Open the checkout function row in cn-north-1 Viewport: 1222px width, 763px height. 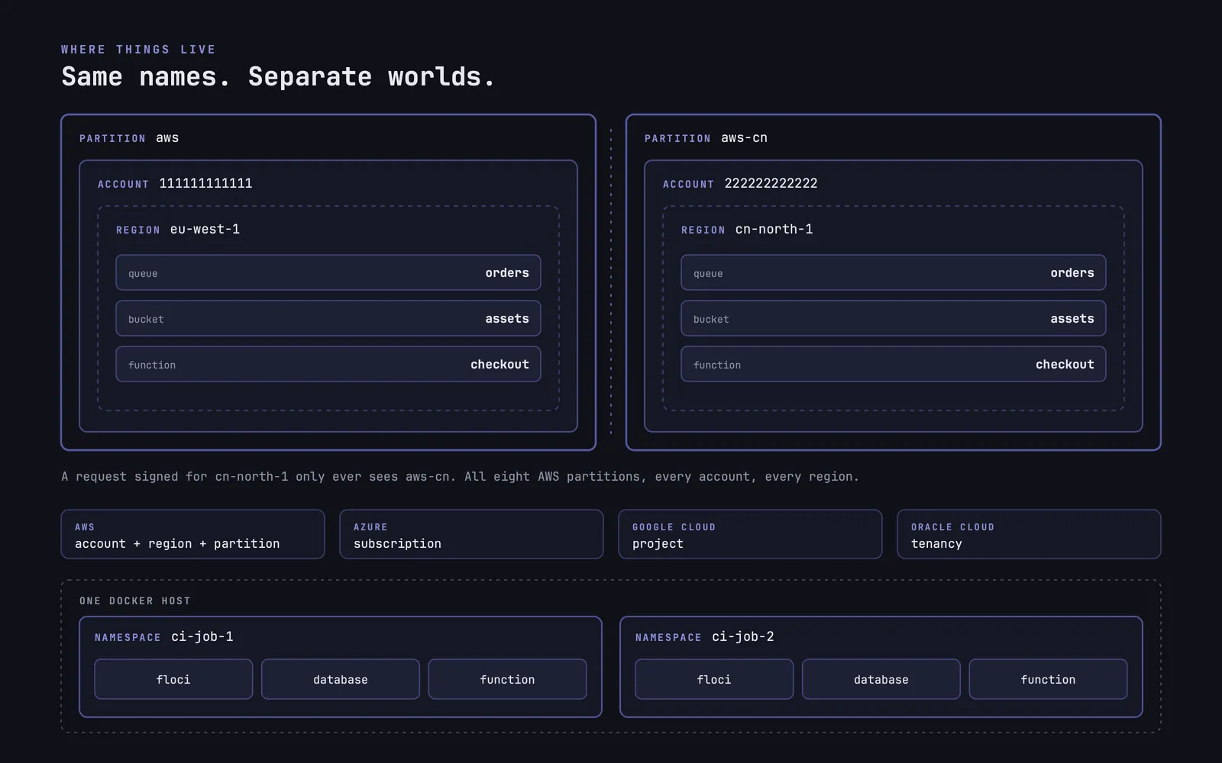[x=894, y=364]
